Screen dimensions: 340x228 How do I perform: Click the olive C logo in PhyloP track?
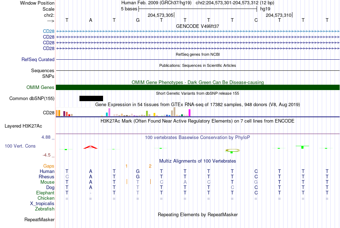click(x=232, y=150)
